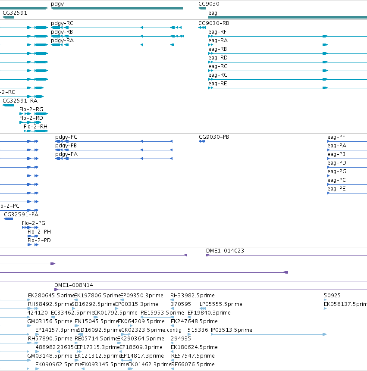The image size is (367, 371).
Task: Select protein CG9030-PB
Action: (x=202, y=141)
